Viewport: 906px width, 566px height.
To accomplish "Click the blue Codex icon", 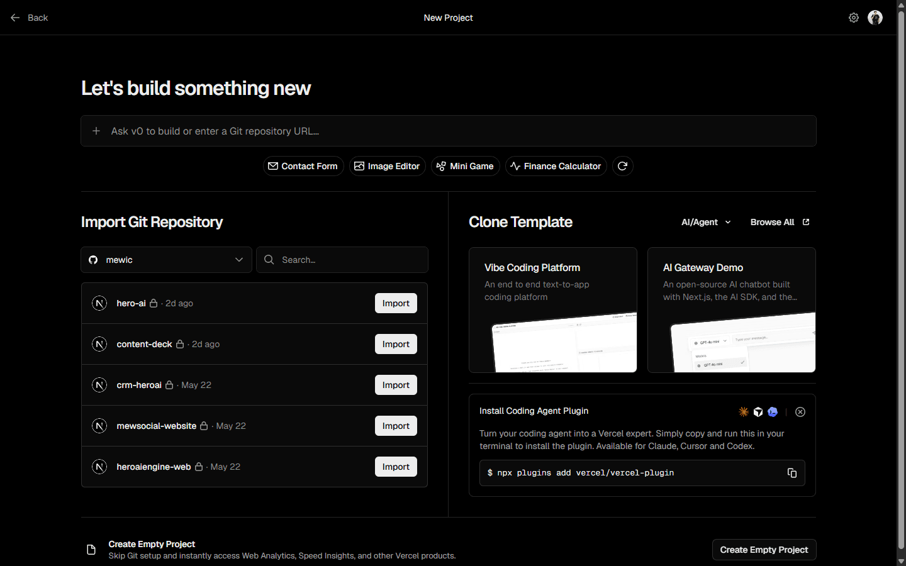I will coord(773,412).
